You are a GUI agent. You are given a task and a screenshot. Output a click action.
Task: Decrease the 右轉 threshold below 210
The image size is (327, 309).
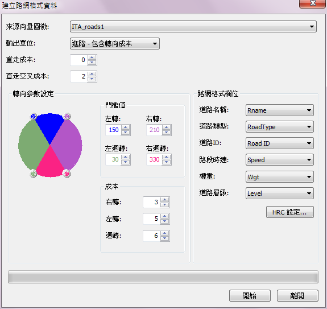[x=167, y=133]
